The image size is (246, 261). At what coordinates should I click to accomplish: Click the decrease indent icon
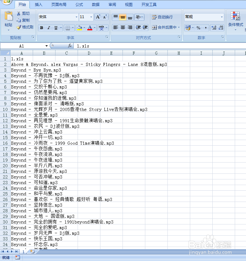[x=138, y=28]
